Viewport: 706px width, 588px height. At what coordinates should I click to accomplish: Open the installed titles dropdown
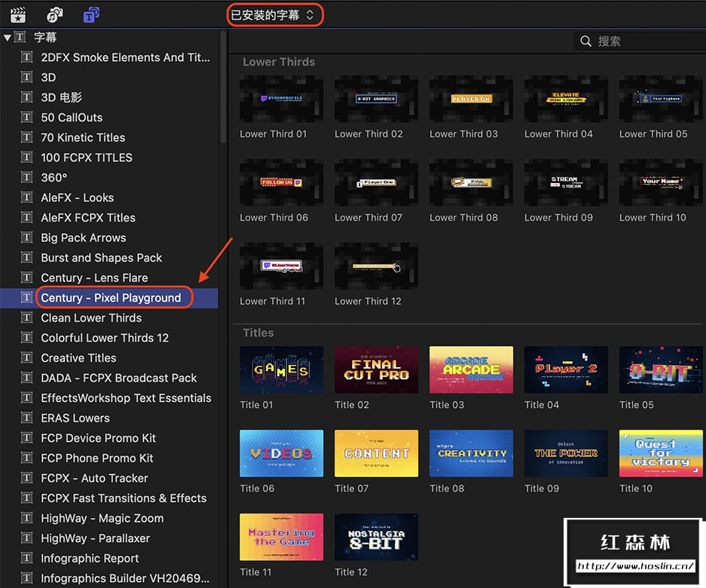(274, 15)
